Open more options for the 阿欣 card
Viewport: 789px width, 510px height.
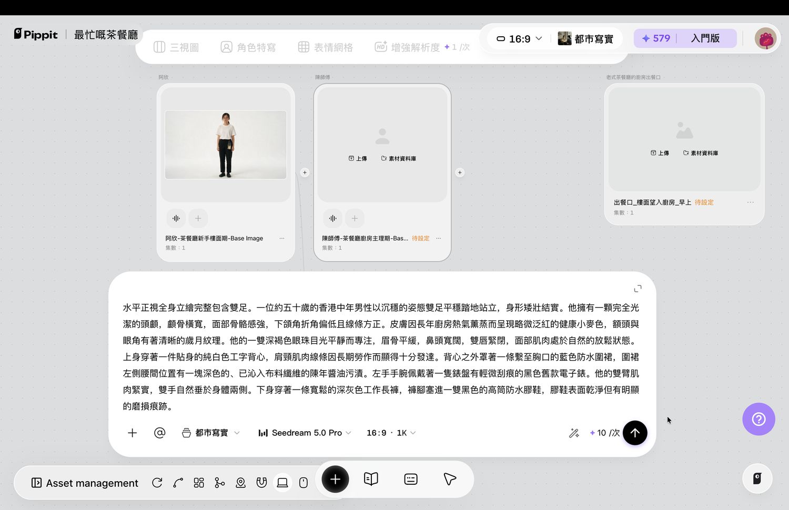coord(282,238)
